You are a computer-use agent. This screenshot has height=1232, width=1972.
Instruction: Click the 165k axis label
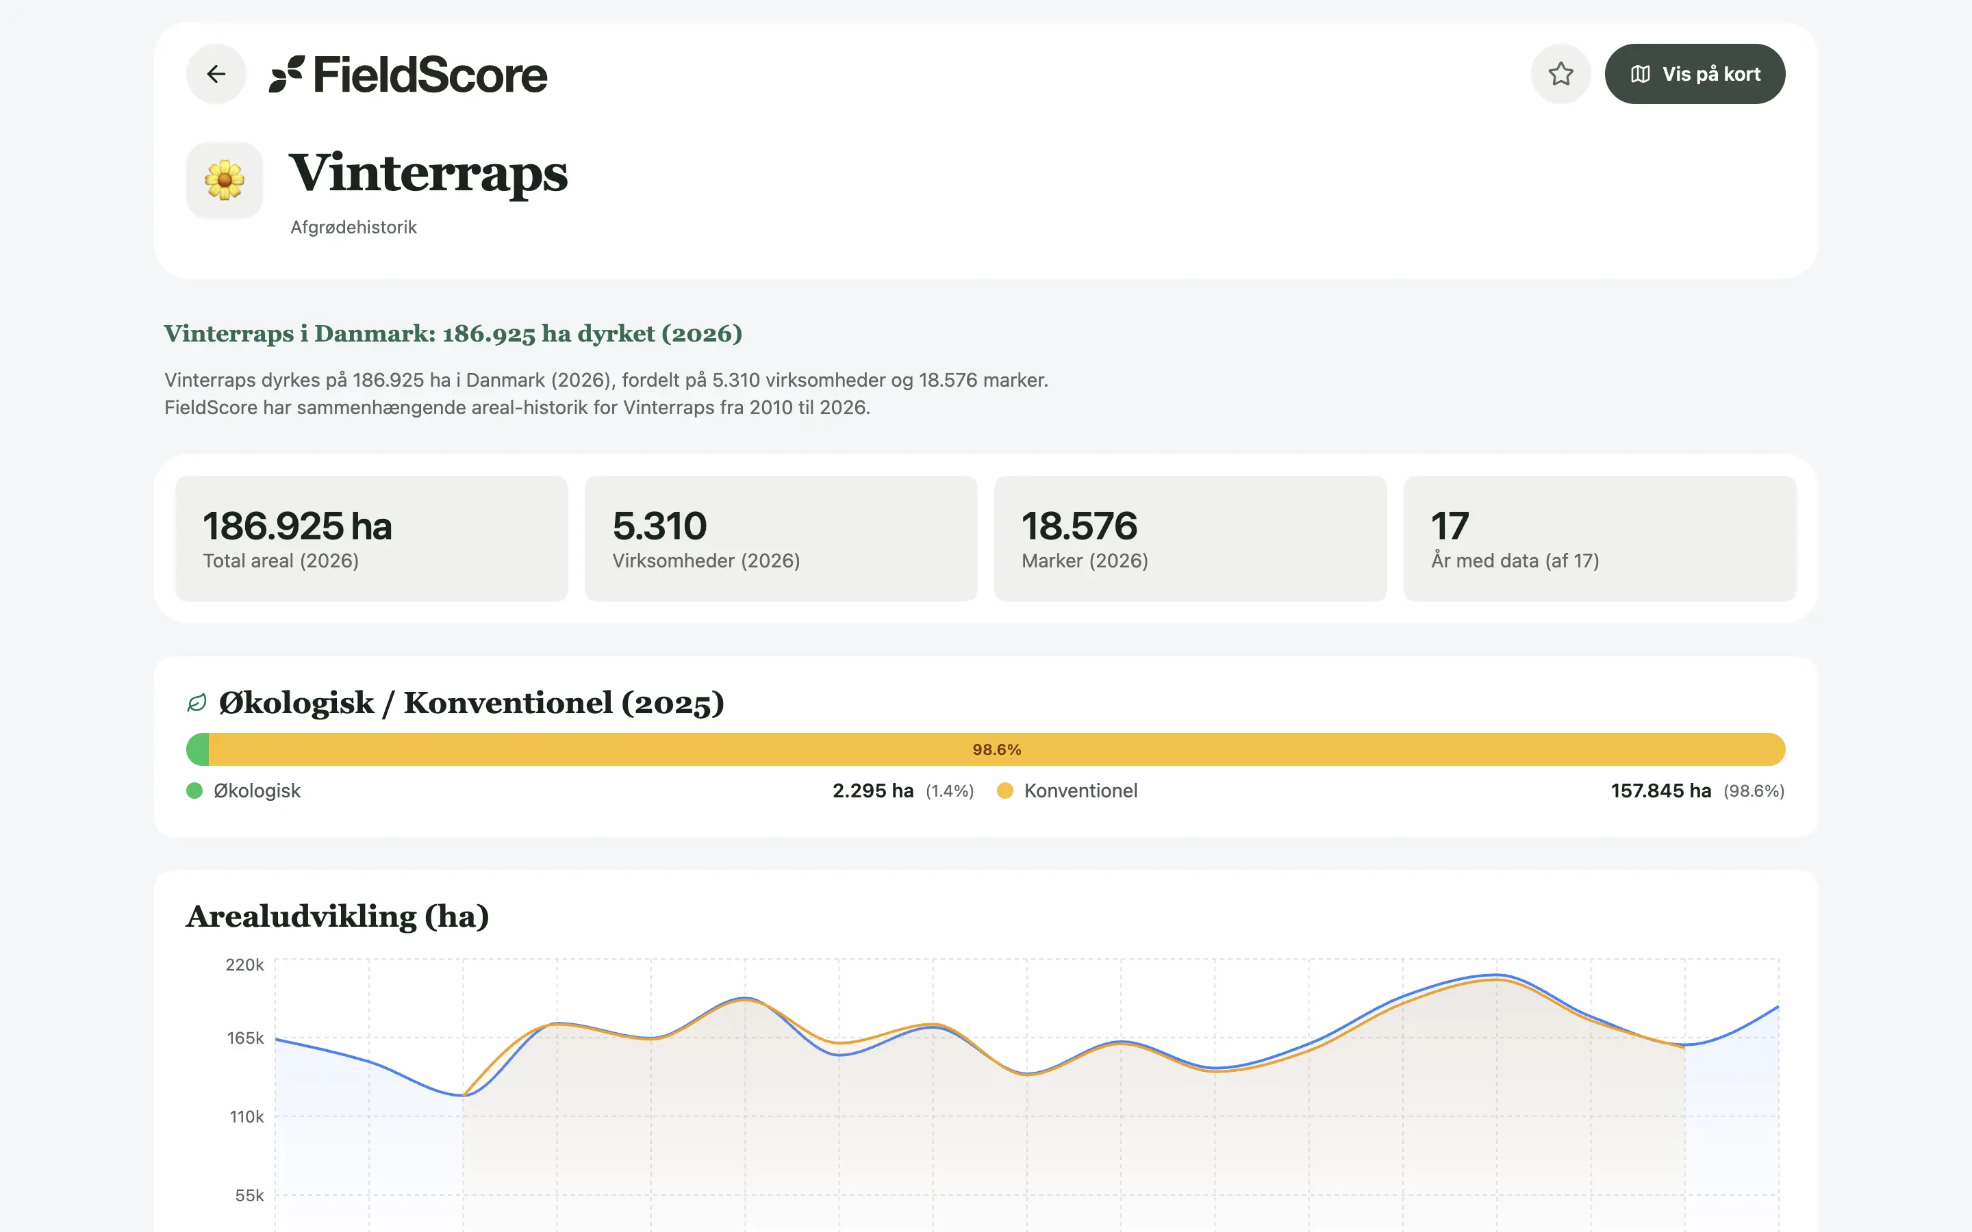[245, 1038]
